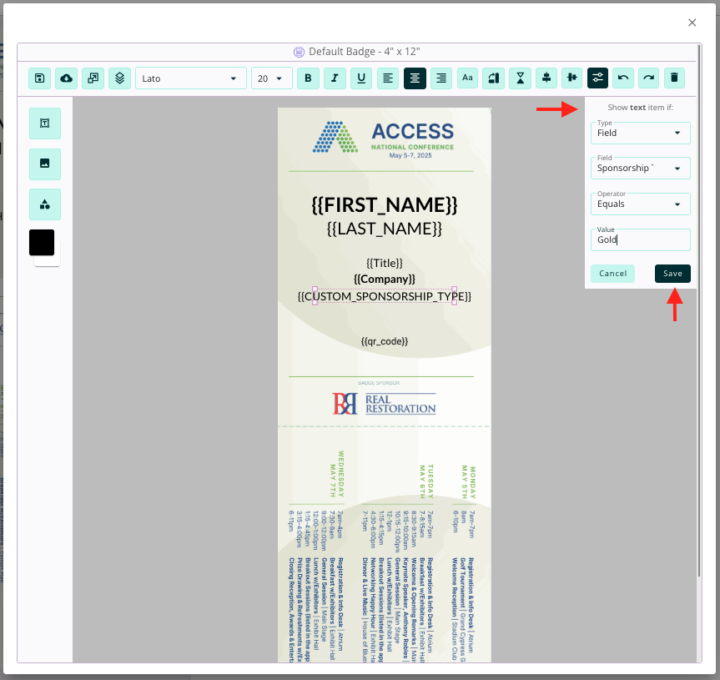
Task: Click the Default Badge title text
Action: (x=364, y=52)
